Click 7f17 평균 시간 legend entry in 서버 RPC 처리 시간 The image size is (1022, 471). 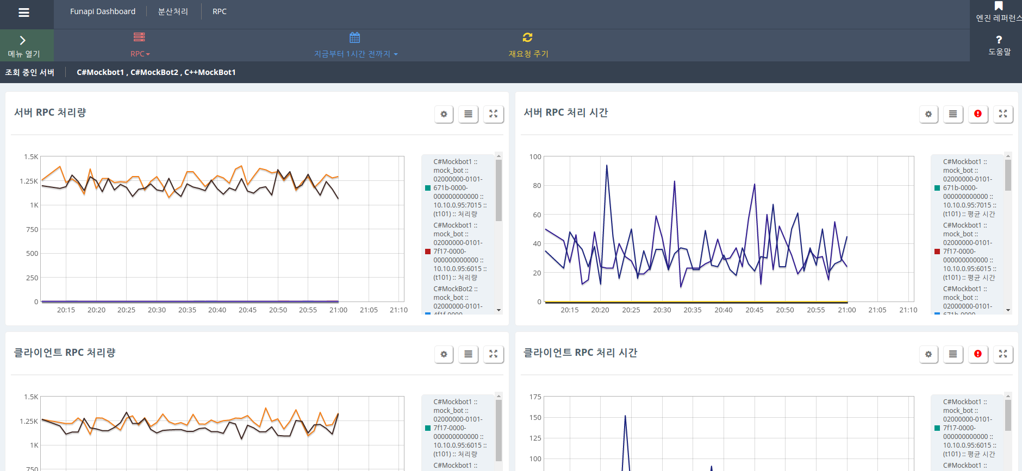(969, 252)
